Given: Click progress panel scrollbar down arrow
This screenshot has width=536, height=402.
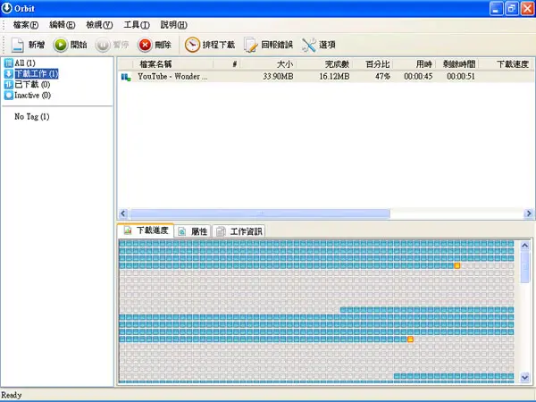Looking at the screenshot, I should pyautogui.click(x=525, y=377).
